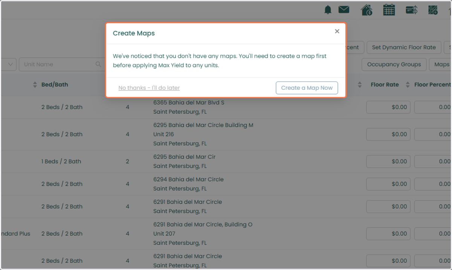This screenshot has height=270, width=452.
Task: Click sort arrows before Floor Percent header
Action: click(408, 84)
